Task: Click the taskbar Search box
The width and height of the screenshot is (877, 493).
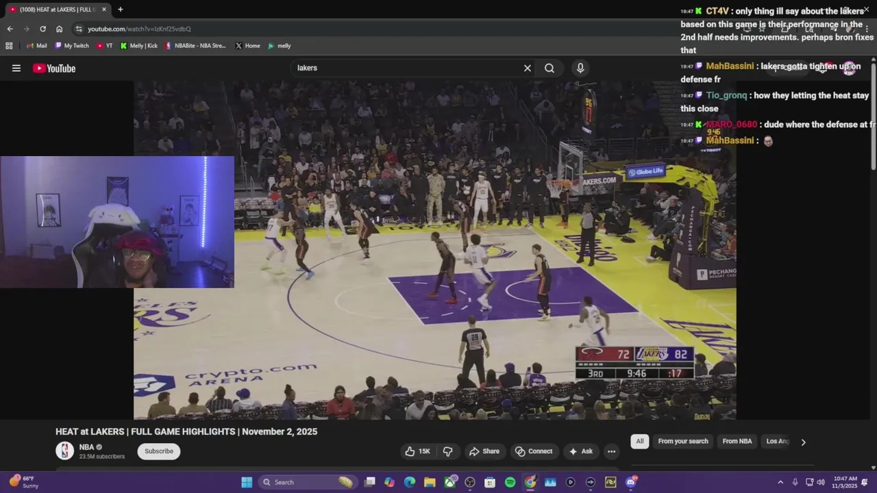Action: [308, 482]
